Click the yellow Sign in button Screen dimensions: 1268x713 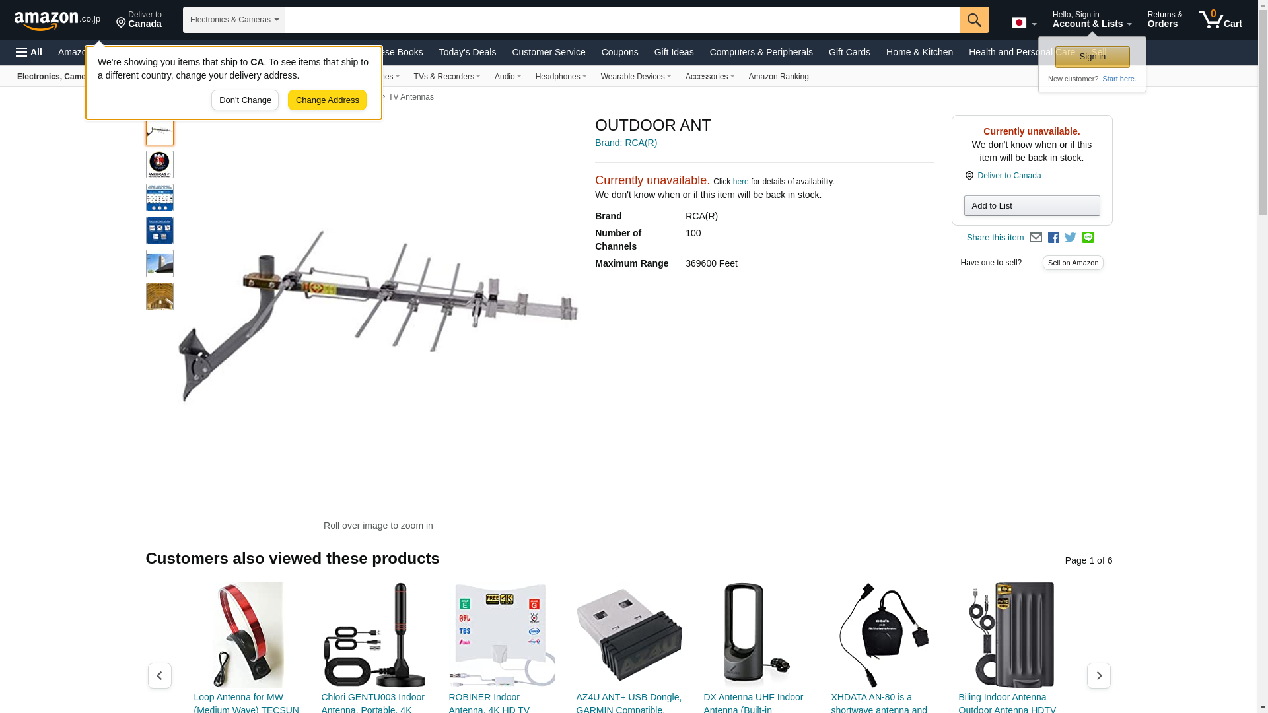click(x=1092, y=57)
